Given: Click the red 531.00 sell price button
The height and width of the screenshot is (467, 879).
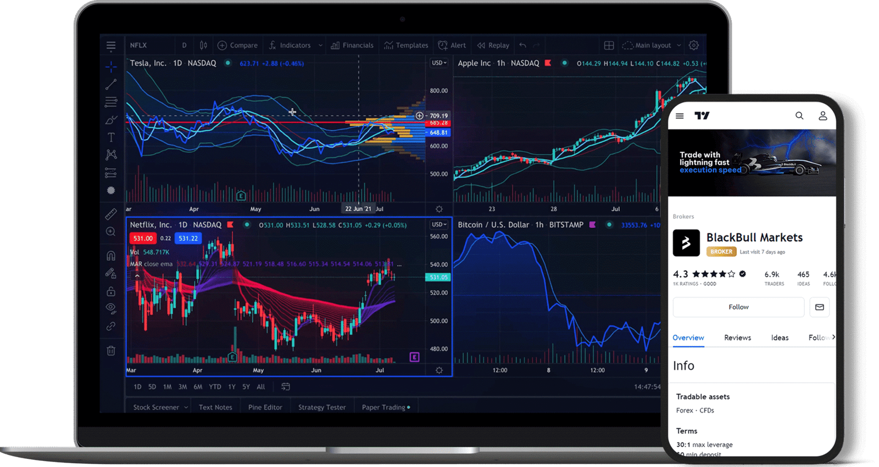Looking at the screenshot, I should pyautogui.click(x=143, y=238).
